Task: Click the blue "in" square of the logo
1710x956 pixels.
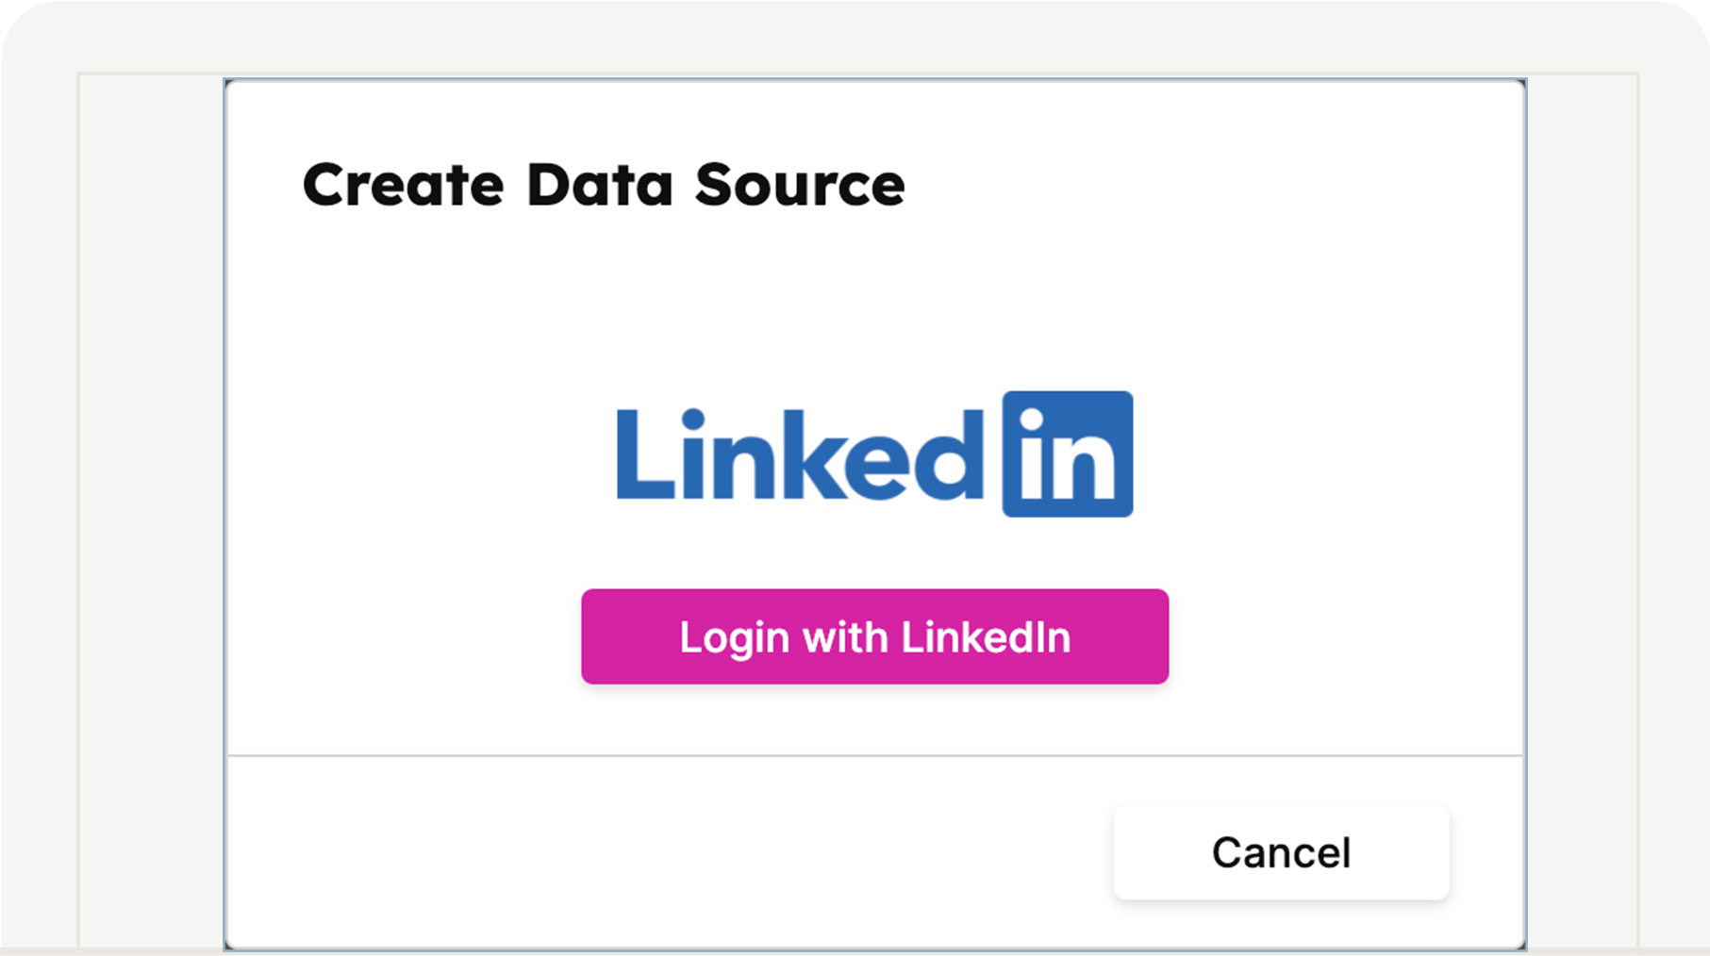Action: click(1067, 454)
